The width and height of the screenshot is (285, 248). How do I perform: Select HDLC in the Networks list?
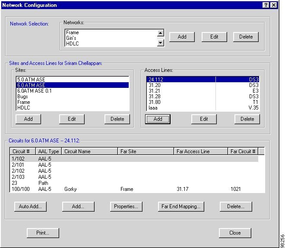tap(72, 44)
